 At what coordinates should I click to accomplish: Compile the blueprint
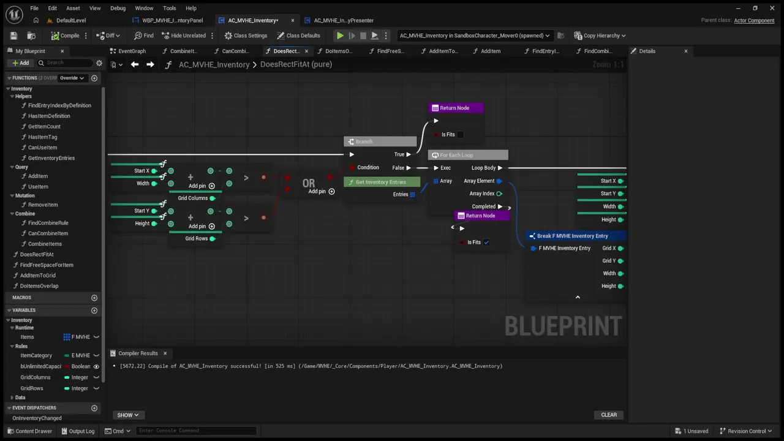point(65,36)
